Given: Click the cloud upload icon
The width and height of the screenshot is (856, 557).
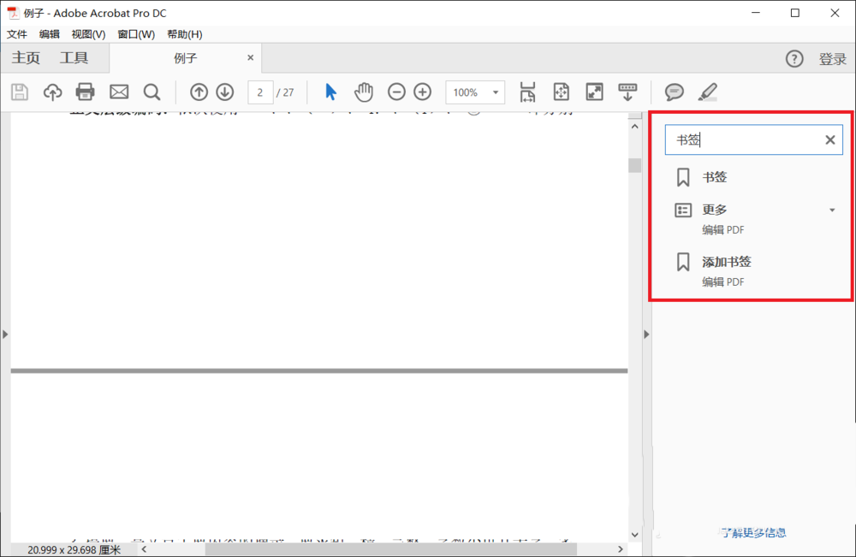Looking at the screenshot, I should tap(52, 92).
